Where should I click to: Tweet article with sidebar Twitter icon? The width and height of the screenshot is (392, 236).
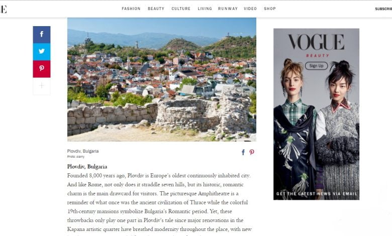tap(42, 52)
